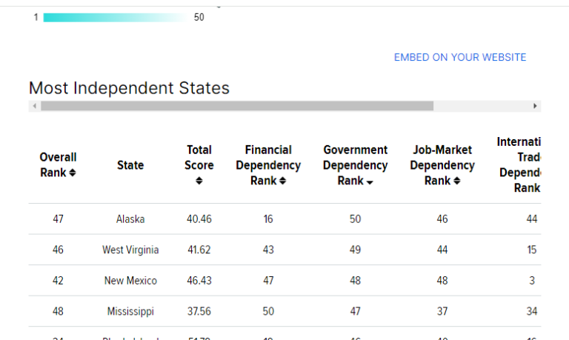Choose the Mississippi state cell
The image size is (569, 340).
tap(130, 312)
